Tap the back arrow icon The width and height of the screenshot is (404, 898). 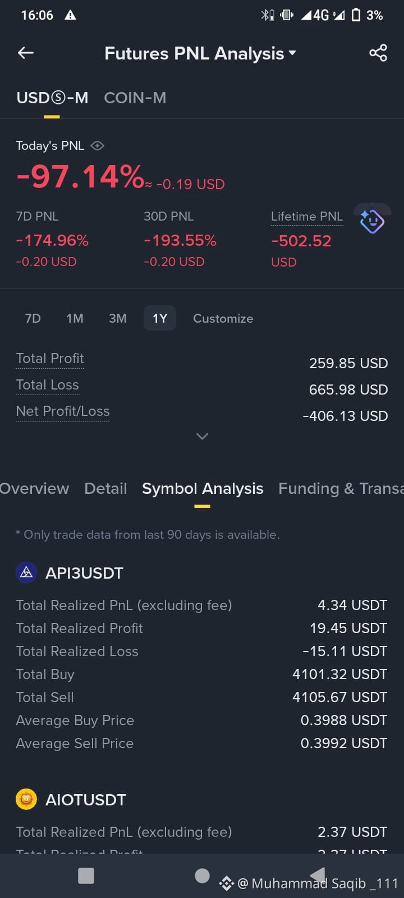click(x=26, y=53)
